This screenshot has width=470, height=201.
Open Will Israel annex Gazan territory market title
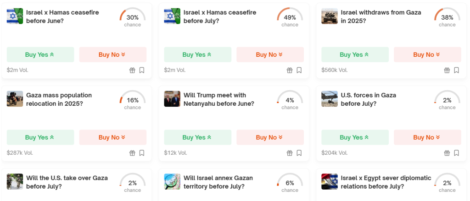(x=218, y=182)
